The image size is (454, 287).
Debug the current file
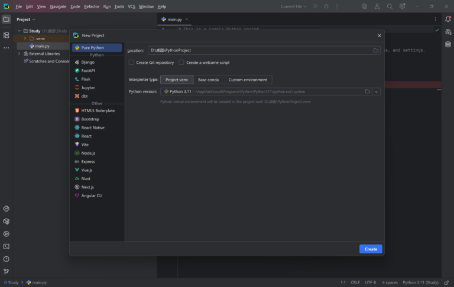pos(326,6)
